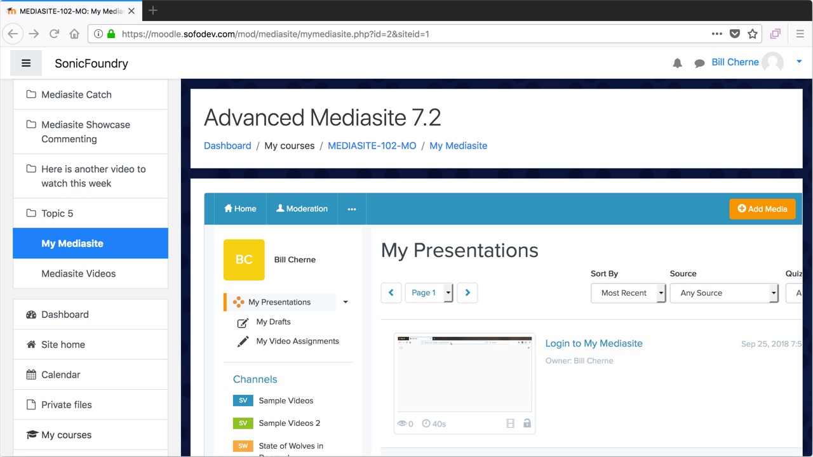The height and width of the screenshot is (457, 813).
Task: Click the browser forward arrow
Action: coord(34,34)
